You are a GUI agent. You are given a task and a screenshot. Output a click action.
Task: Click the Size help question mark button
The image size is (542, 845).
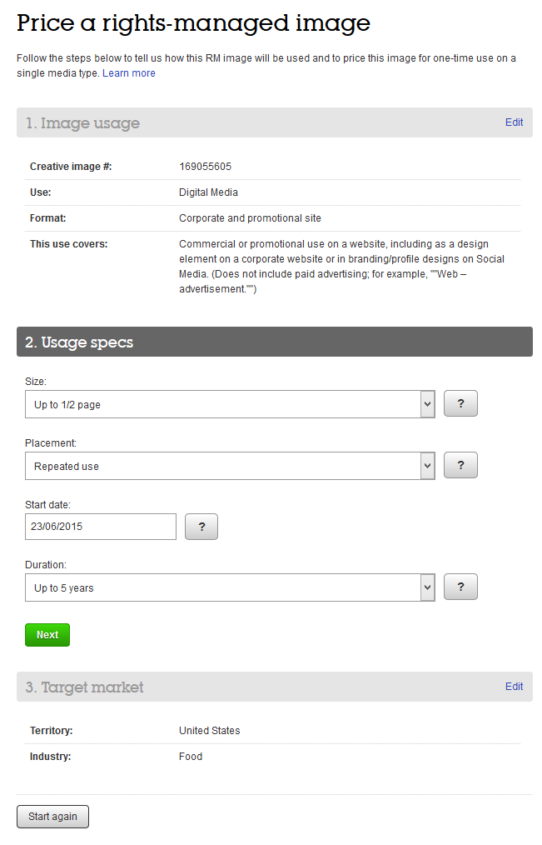(x=460, y=404)
